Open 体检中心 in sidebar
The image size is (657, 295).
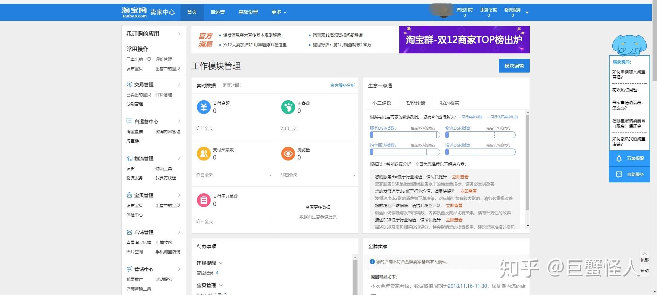coord(134,215)
